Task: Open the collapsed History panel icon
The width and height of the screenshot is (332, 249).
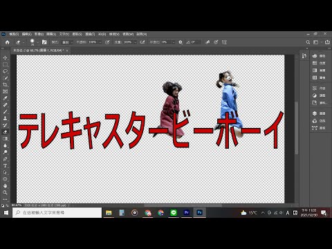Action: (304, 56)
